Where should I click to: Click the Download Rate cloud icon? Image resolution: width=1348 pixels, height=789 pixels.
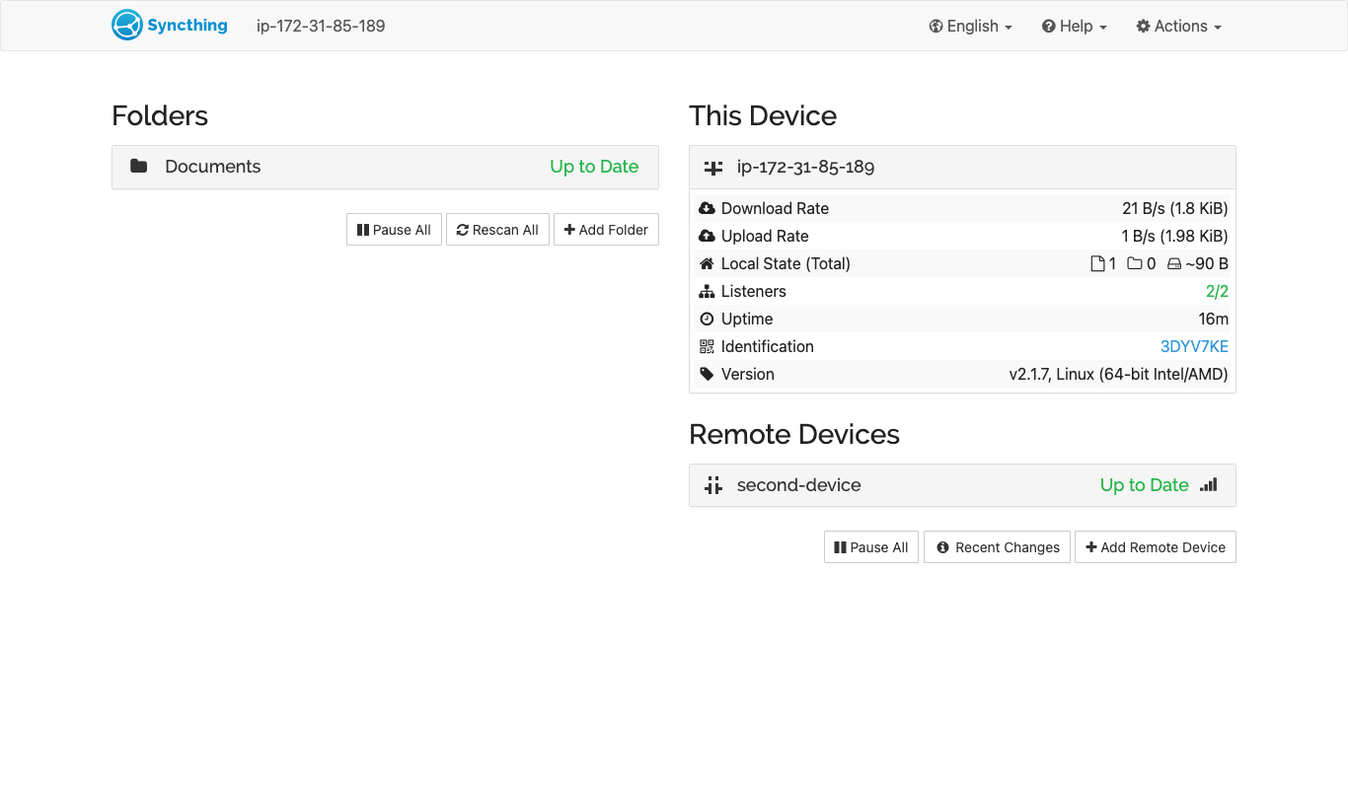point(707,208)
